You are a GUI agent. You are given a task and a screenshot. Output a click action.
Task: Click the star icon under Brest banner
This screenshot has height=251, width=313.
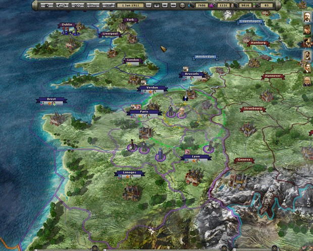[49, 103]
